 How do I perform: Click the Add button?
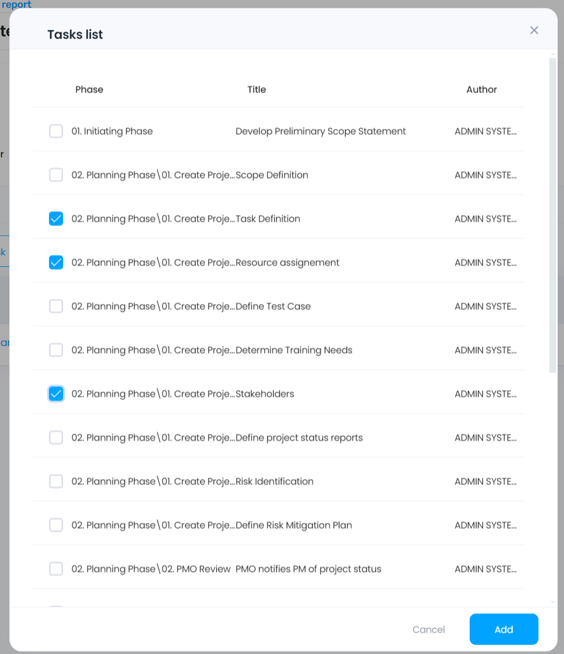coord(504,629)
